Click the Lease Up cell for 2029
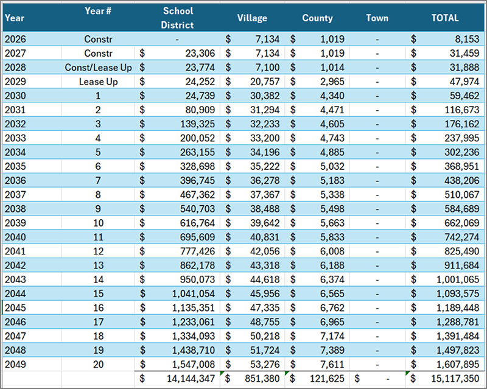Viewport: 487px width, 389px height. 99,82
